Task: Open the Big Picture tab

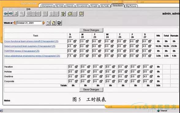Action: pyautogui.click(x=131, y=6)
